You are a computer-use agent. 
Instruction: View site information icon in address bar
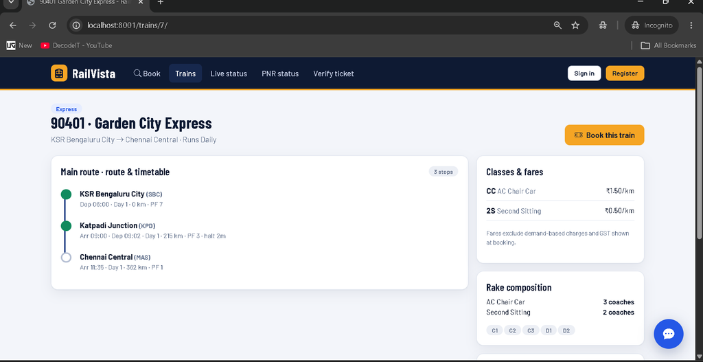[x=76, y=25]
